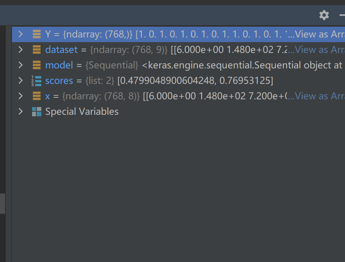This screenshot has height=262, width=345.
Task: Select the Special Variables label
Action: (x=82, y=111)
